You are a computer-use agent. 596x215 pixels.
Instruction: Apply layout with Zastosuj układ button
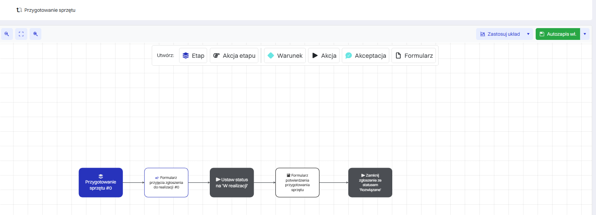tap(500, 34)
